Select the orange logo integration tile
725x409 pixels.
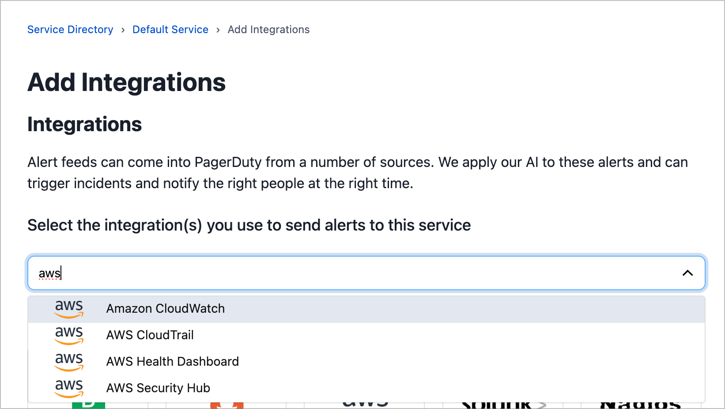pos(227,405)
